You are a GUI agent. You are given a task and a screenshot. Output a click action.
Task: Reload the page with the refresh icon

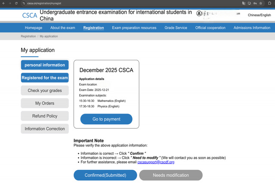pos(17,3)
